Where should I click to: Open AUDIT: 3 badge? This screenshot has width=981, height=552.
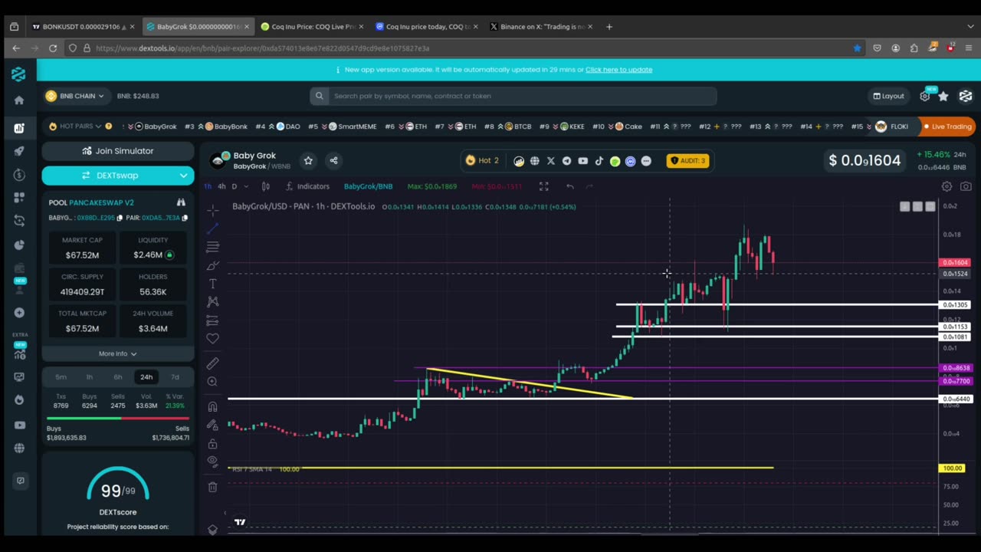click(688, 161)
